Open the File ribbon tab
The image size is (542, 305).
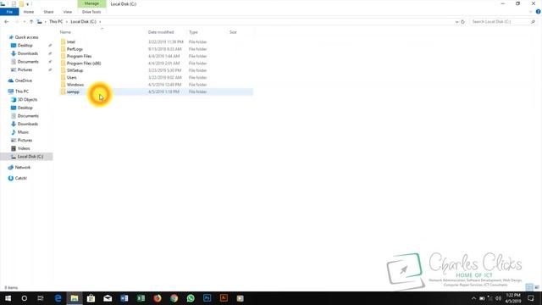tap(9, 12)
